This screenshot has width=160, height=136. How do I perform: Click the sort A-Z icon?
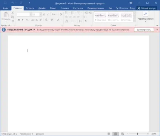pos(80,21)
